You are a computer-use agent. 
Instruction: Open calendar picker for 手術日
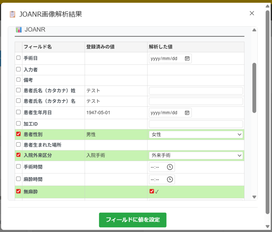187,59
